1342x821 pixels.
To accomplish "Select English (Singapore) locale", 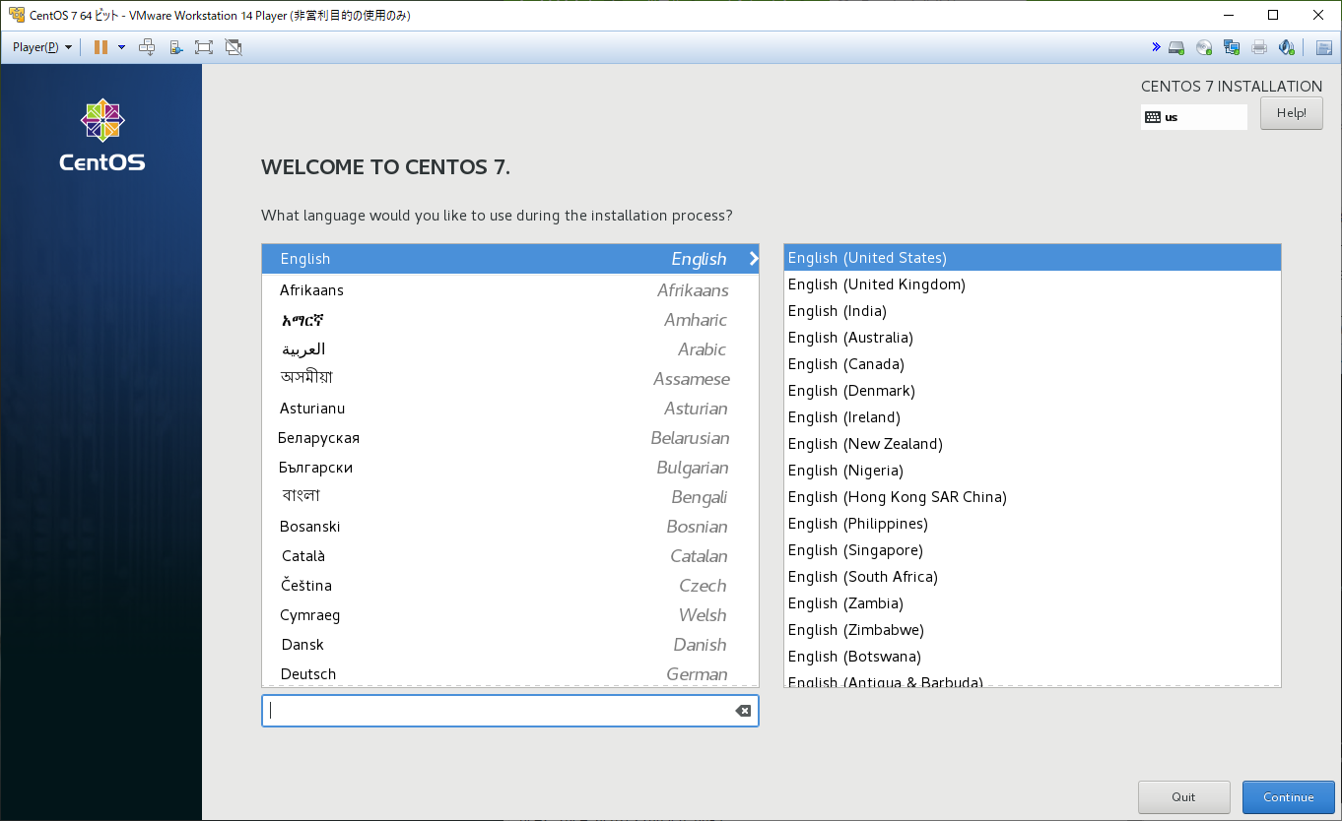I will click(1033, 550).
